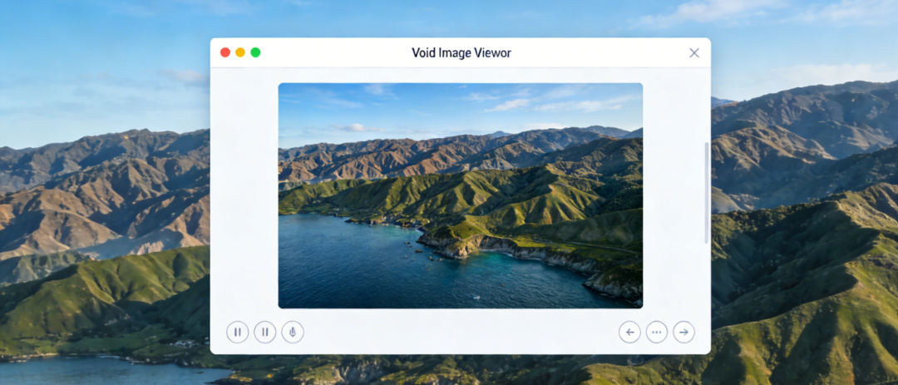Viewport: 898px width, 385px height.
Task: Click the leftmost pause button
Action: pyautogui.click(x=238, y=333)
